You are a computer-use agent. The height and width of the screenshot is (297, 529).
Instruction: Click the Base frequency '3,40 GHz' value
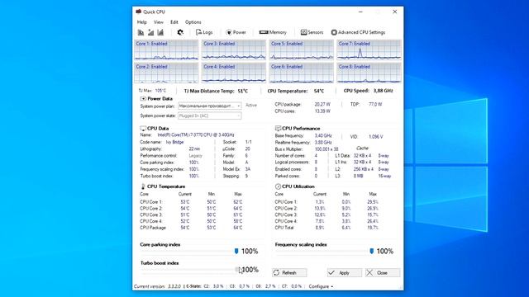[323, 135]
